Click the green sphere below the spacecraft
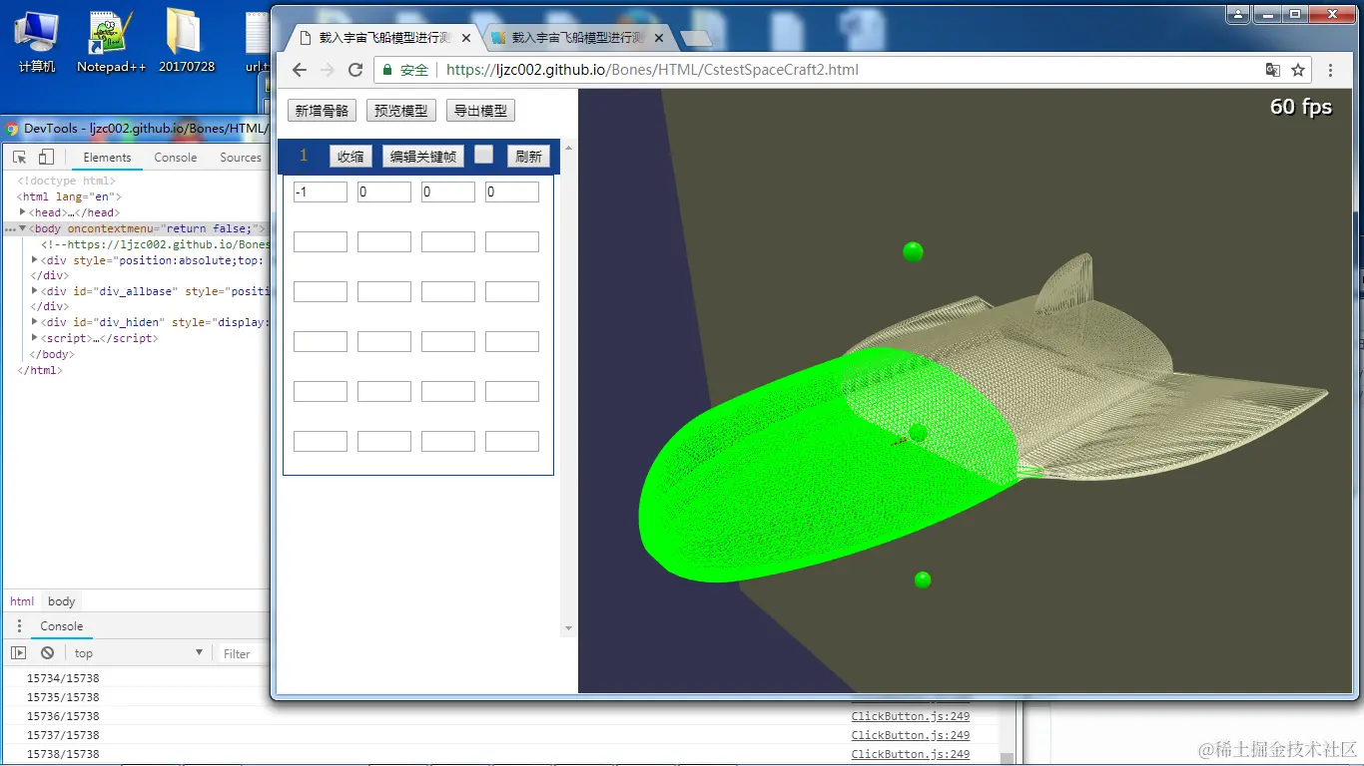1364x766 pixels. tap(923, 579)
